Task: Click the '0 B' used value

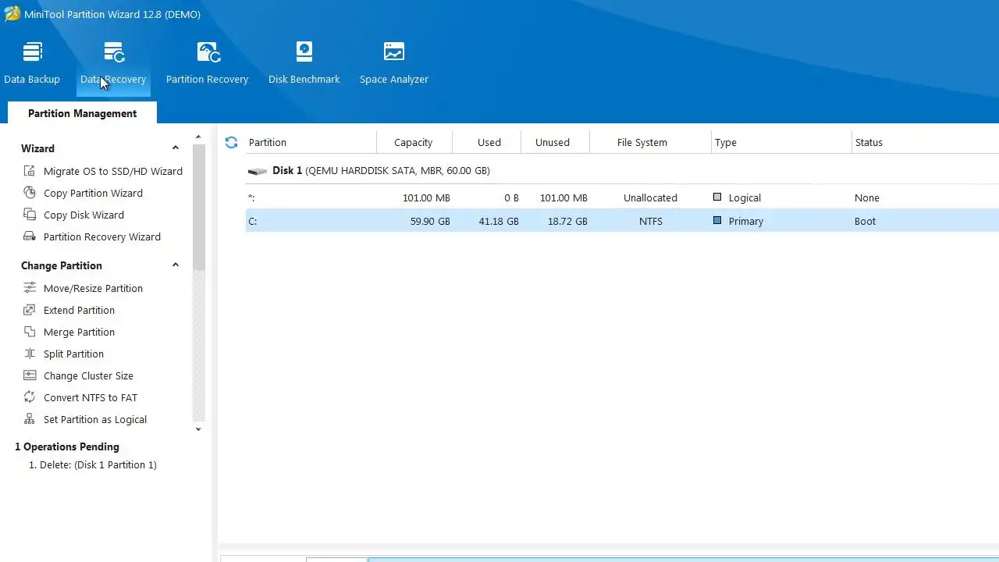Action: coord(510,198)
